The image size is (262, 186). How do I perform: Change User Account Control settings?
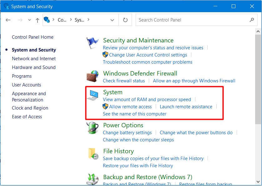148,55
